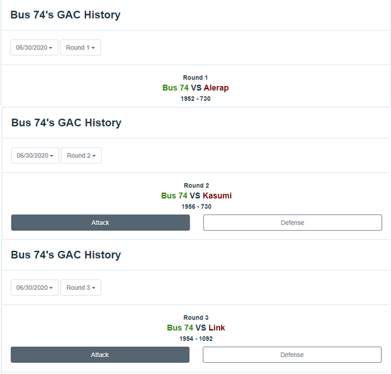This screenshot has height=374, width=391.
Task: Open the date dropdown beside Round 3 selector
Action: pyautogui.click(x=35, y=287)
